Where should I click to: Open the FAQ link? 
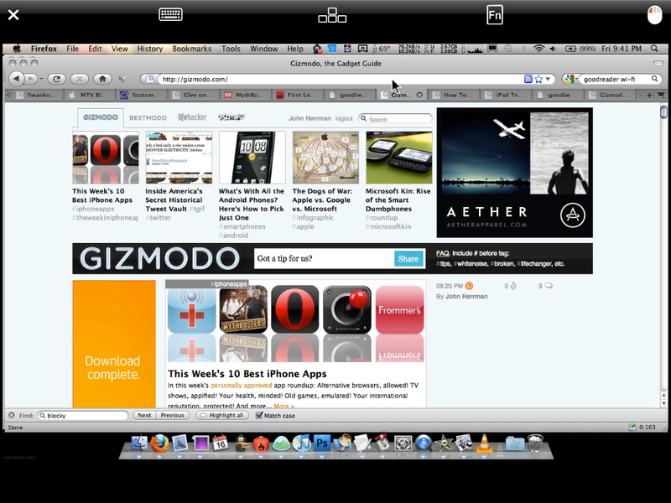click(443, 253)
